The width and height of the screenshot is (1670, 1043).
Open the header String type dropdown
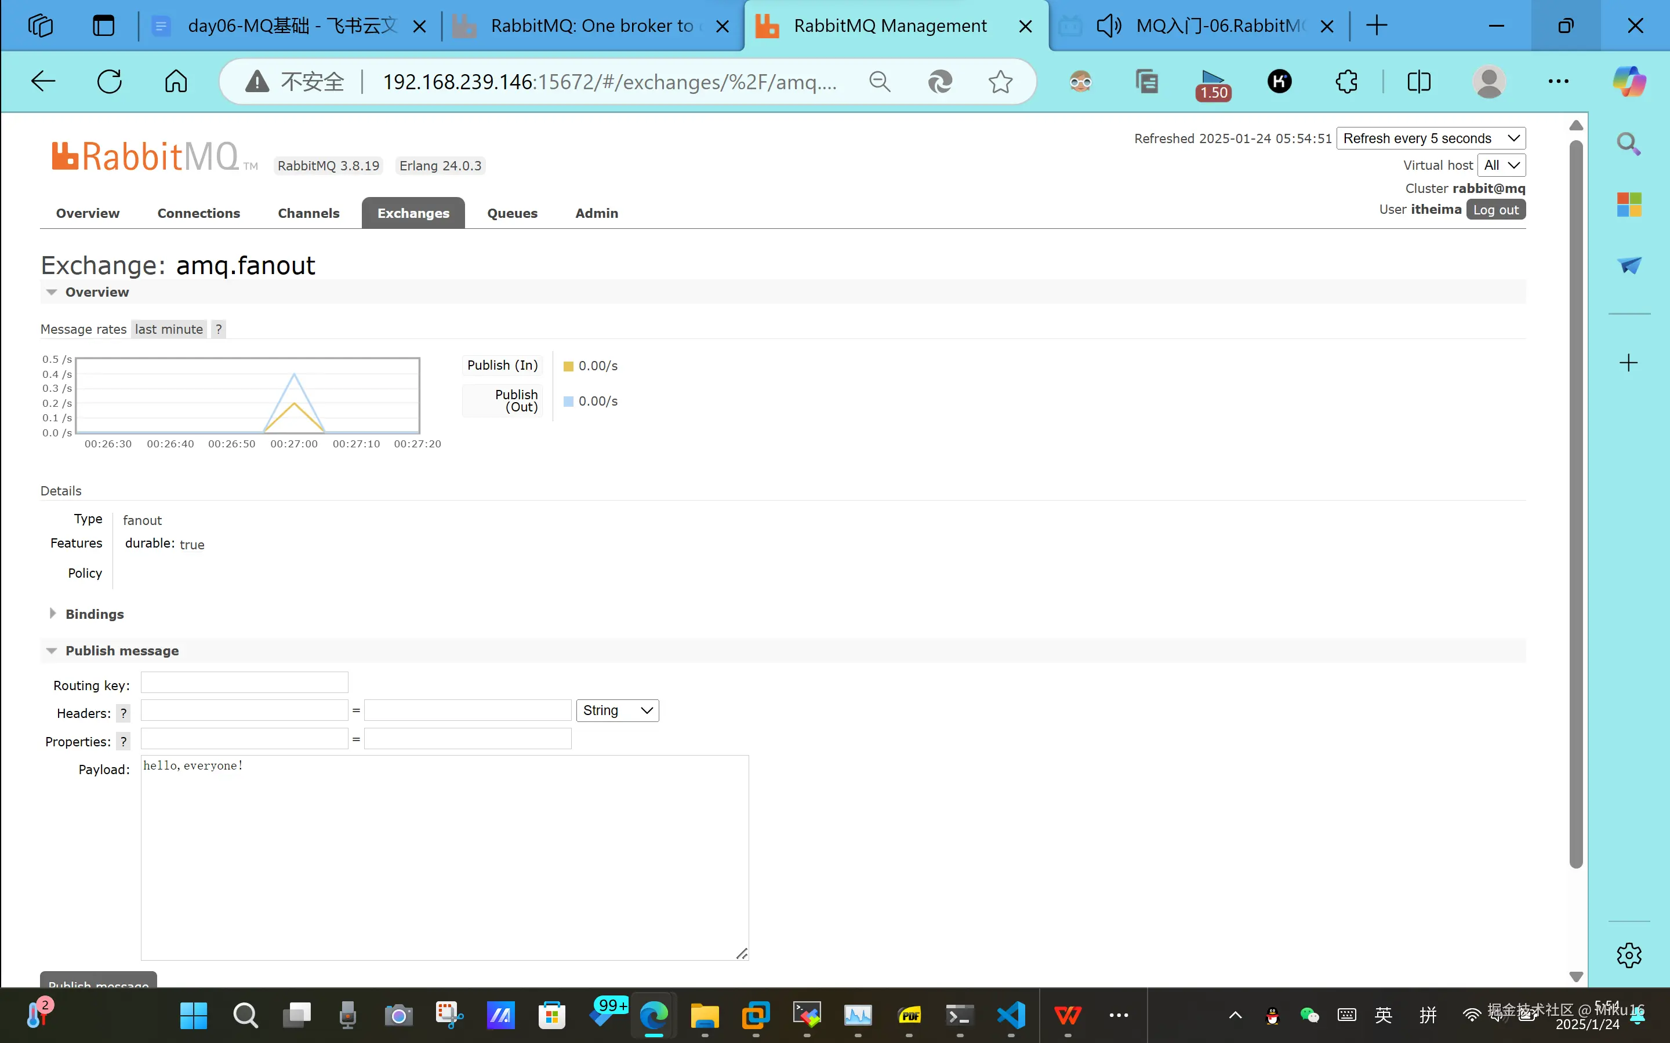[x=617, y=710]
